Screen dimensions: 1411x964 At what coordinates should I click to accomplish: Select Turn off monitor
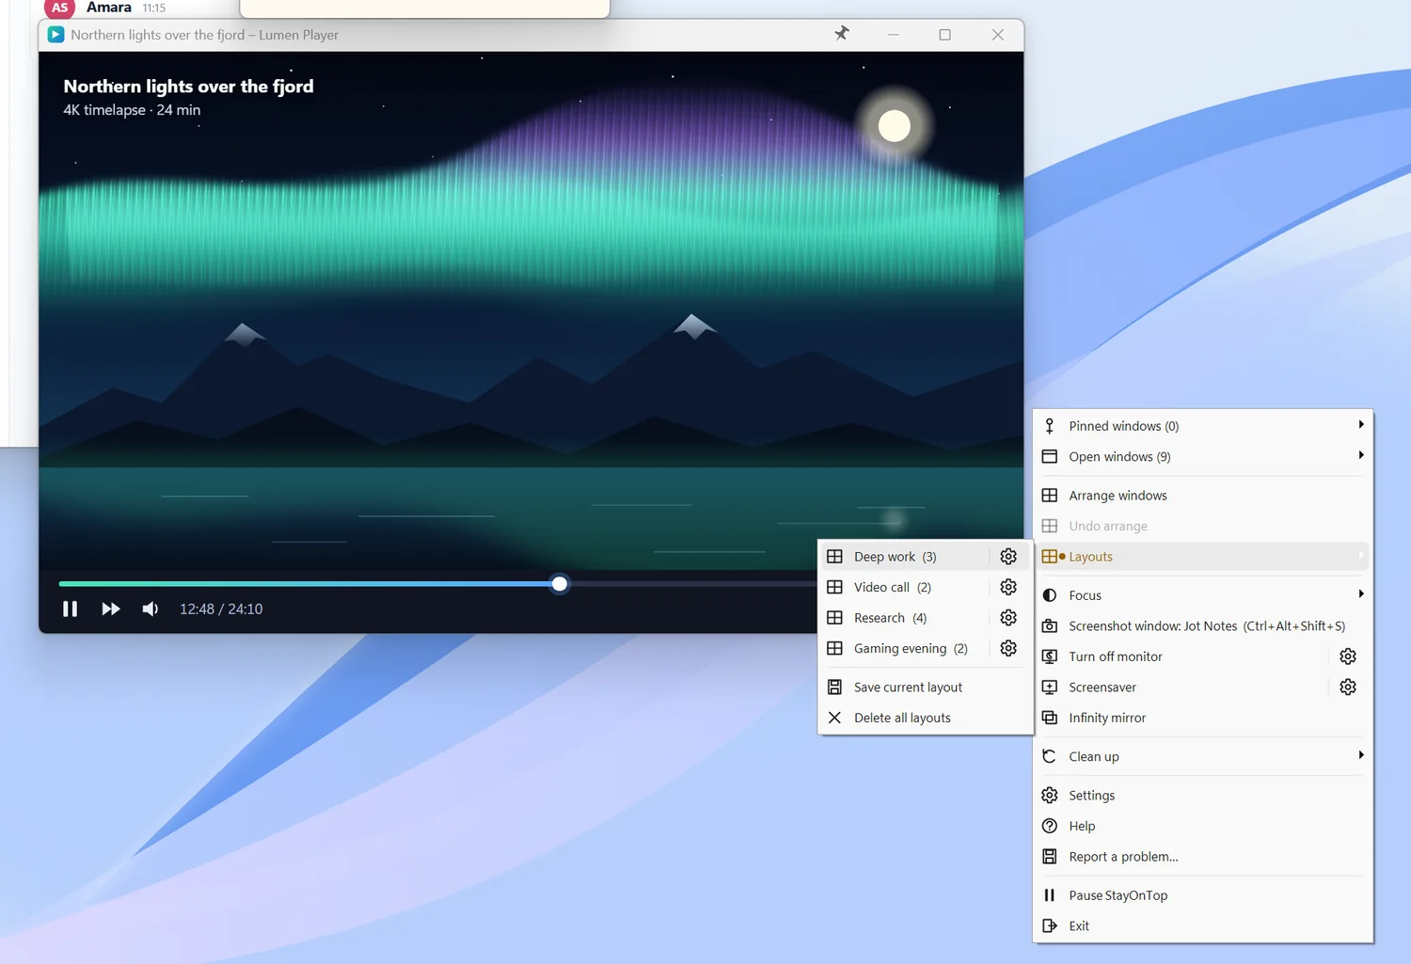pos(1182,656)
